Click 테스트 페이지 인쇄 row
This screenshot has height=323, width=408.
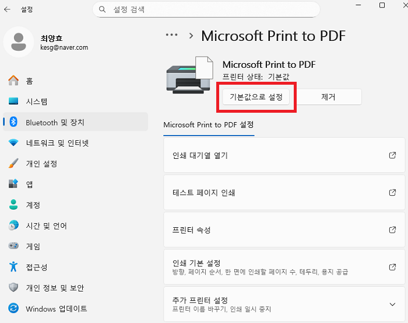284,193
